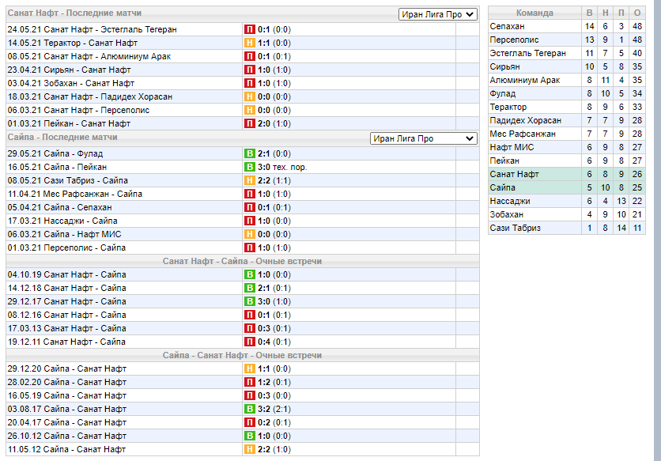Click the '28.02.20 Сайпа - Санат Нафт' match text
Viewport: 661px width, 461px height.
click(x=66, y=382)
